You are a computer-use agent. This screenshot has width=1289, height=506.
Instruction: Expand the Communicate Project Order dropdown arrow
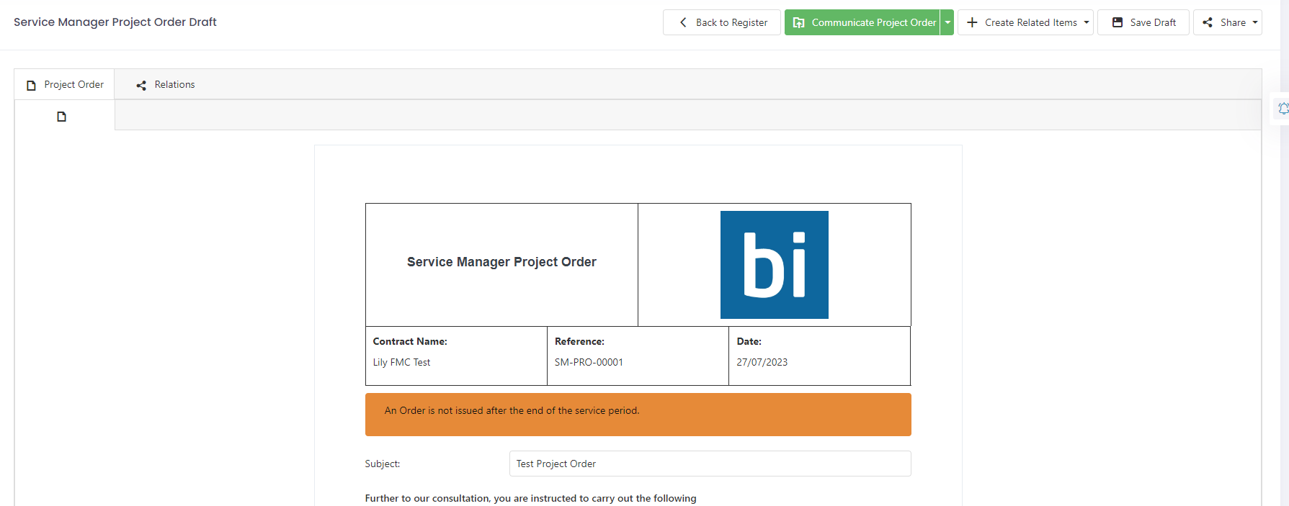(947, 22)
